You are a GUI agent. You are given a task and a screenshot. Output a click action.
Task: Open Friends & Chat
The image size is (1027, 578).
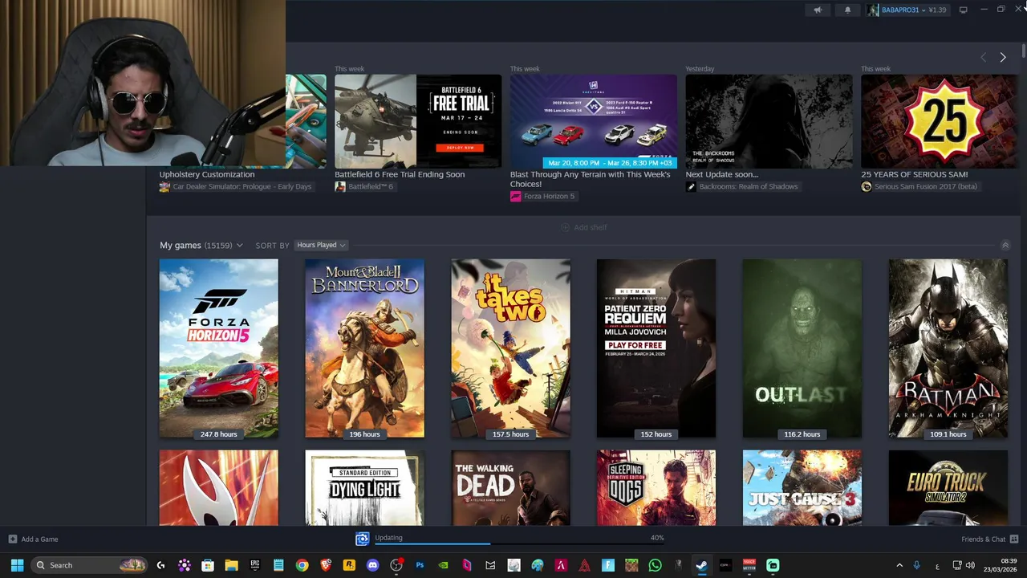(x=989, y=539)
